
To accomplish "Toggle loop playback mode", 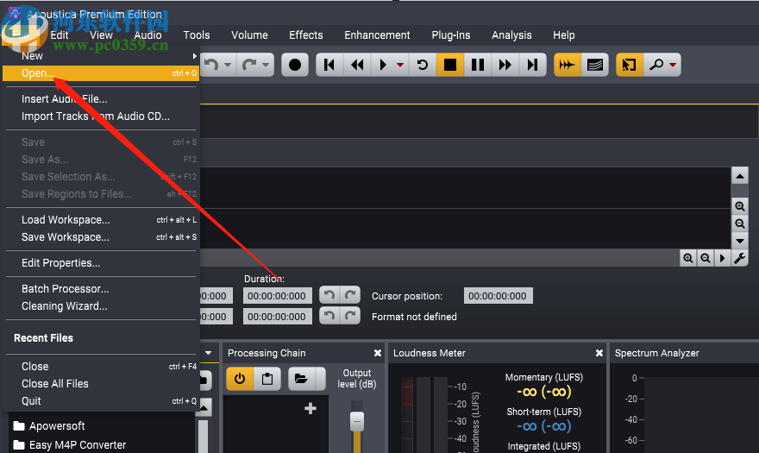I will point(422,65).
